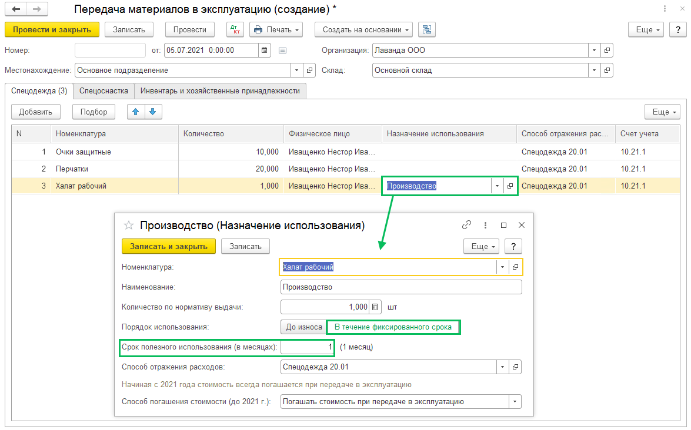The height and width of the screenshot is (430, 691).
Task: Expand Местонахождение dropdown list
Action: point(296,70)
